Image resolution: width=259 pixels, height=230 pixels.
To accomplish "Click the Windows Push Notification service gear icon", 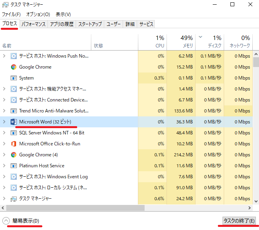I will tap(14, 56).
